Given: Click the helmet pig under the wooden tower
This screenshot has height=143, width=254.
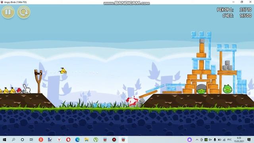Looking at the screenshot, I should click(201, 89).
